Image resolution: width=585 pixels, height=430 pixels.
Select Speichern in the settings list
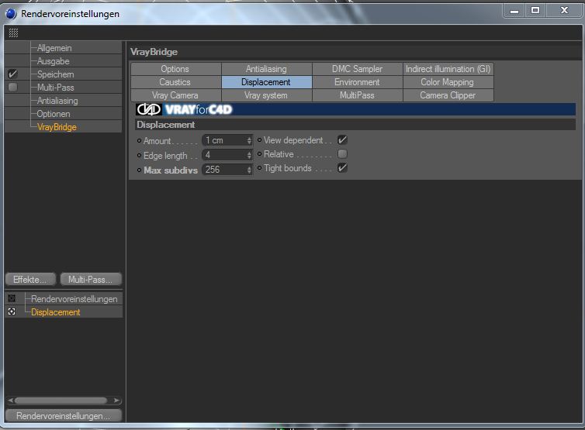click(56, 74)
